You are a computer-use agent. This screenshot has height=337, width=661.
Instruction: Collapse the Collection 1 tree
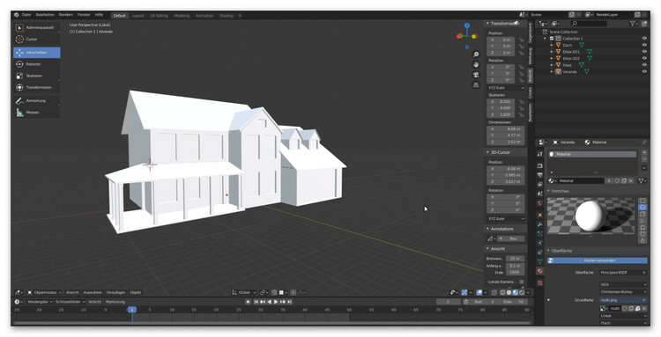545,39
